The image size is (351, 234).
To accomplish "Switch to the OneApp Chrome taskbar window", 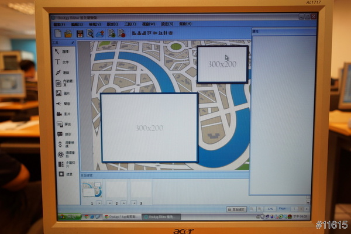I will [122, 217].
